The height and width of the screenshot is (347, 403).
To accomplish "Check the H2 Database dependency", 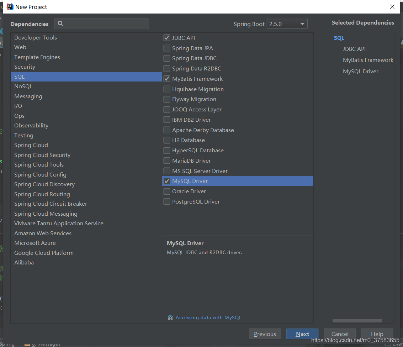I will click(x=167, y=140).
